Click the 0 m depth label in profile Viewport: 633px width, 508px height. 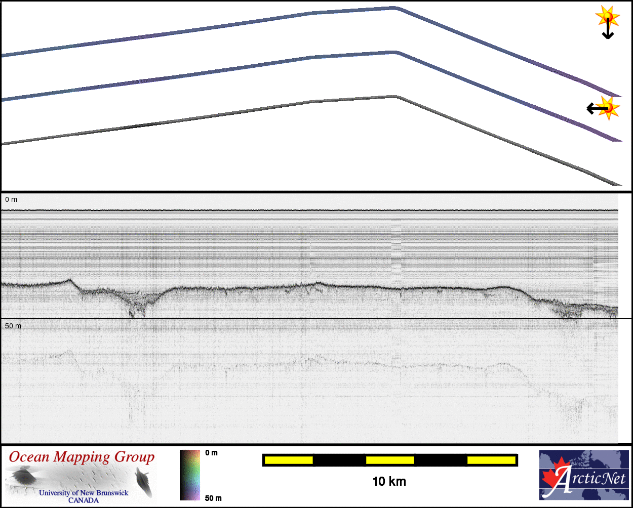click(11, 200)
